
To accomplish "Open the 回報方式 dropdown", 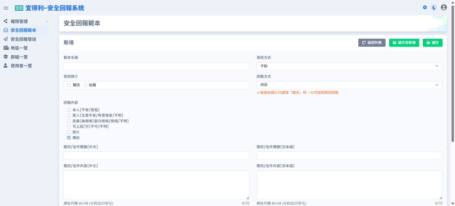I will click(x=349, y=85).
